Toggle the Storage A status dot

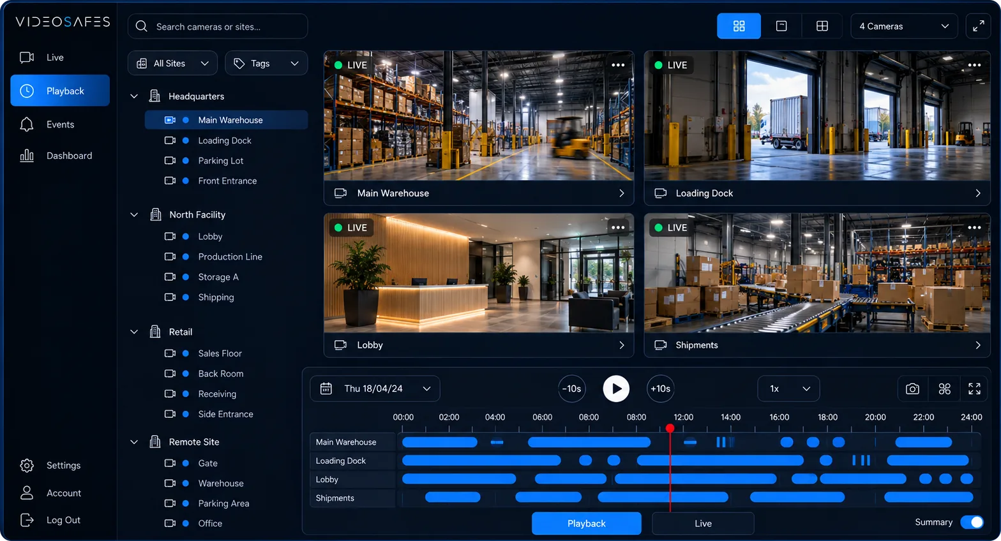186,277
